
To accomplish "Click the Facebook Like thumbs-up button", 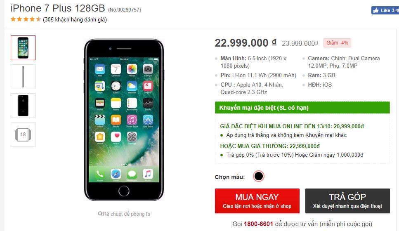I will click(385, 10).
